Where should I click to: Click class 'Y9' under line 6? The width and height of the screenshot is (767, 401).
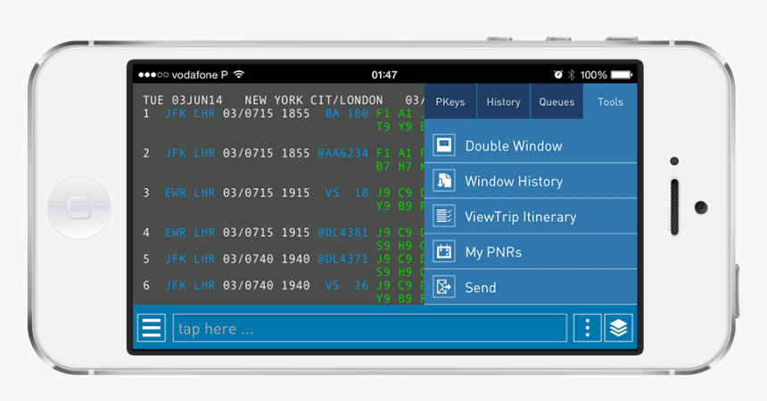[x=383, y=298]
